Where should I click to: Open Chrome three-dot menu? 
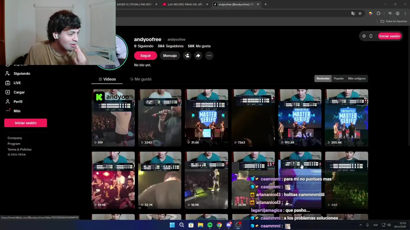[x=405, y=13]
